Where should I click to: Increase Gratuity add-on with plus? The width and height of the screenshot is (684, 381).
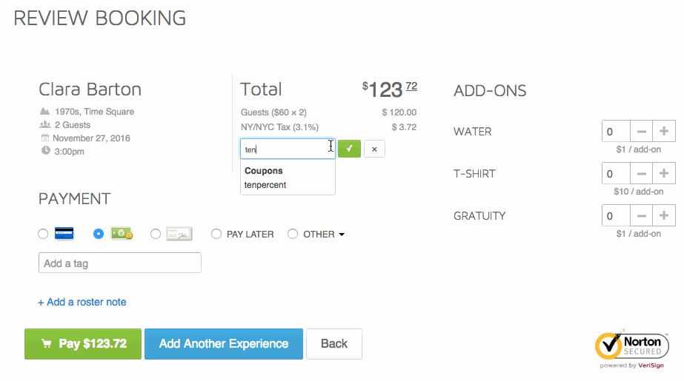pos(664,216)
